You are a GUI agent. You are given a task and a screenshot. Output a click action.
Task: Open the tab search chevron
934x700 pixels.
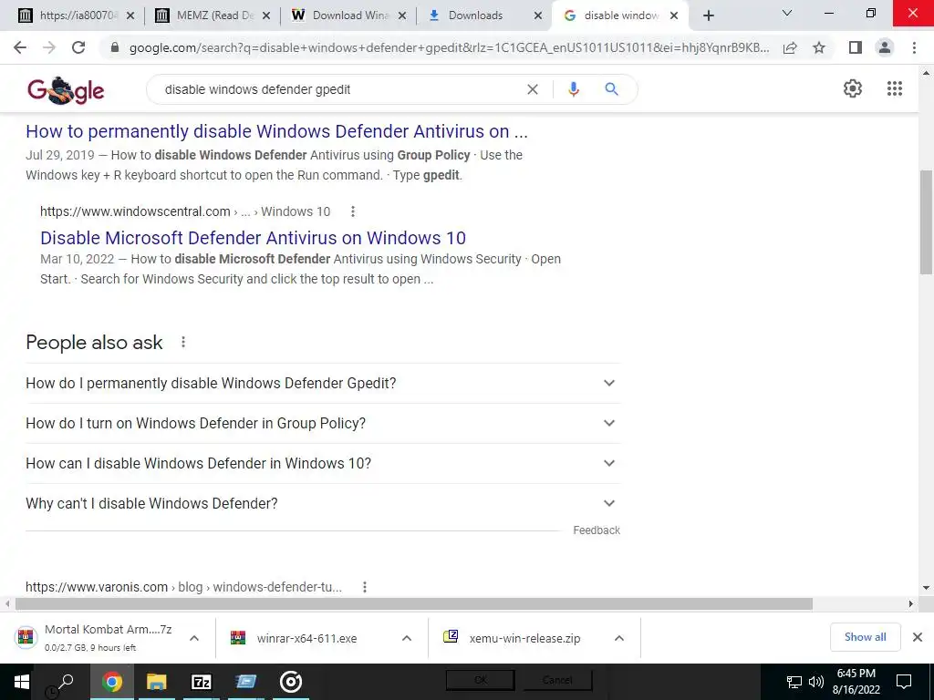click(x=787, y=13)
